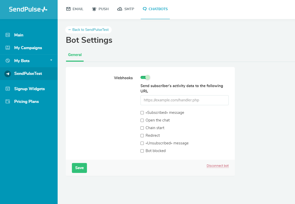The height and width of the screenshot is (204, 295).
Task: Click the Webhooks label text
Action: point(123,78)
